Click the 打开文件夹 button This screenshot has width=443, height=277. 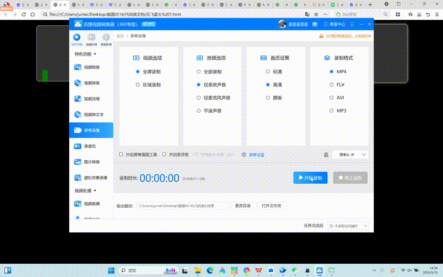coord(271,206)
